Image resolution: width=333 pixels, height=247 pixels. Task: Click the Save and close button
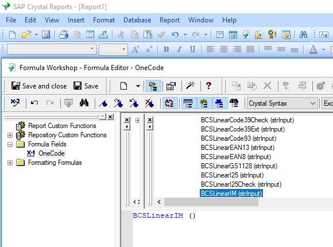pos(39,86)
